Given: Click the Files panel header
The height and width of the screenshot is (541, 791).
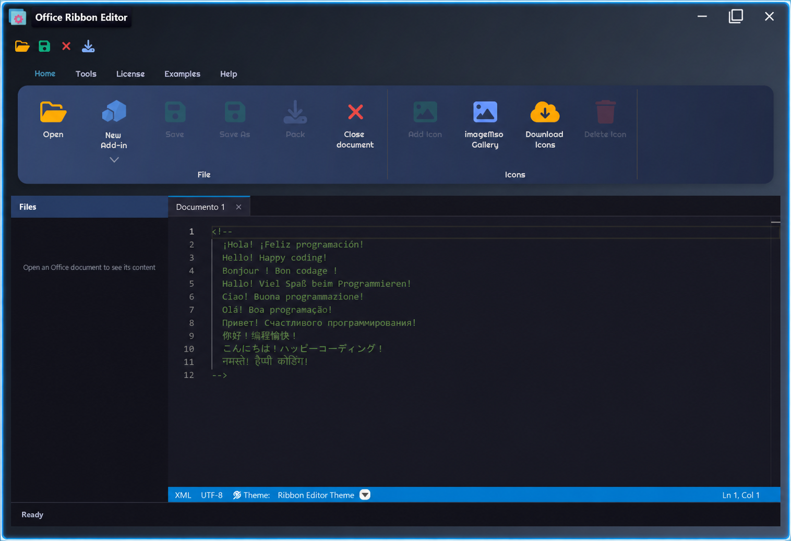Looking at the screenshot, I should 89,207.
